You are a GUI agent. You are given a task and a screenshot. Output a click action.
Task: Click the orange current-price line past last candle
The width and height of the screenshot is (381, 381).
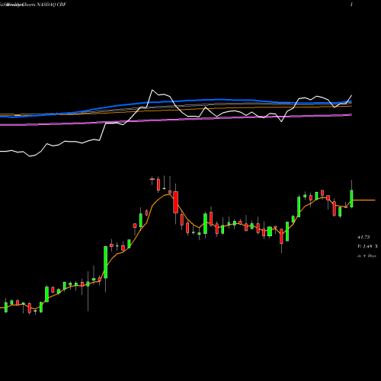(364, 200)
